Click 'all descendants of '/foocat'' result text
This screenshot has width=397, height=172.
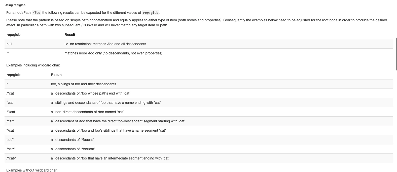tap(72, 140)
